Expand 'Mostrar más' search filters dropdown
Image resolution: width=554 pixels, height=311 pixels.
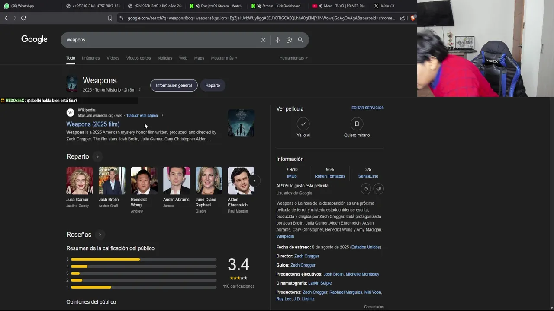[224, 58]
